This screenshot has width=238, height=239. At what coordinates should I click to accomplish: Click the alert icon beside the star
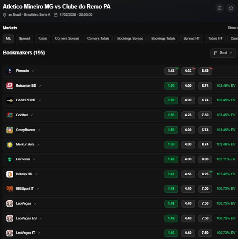(x=220, y=8)
